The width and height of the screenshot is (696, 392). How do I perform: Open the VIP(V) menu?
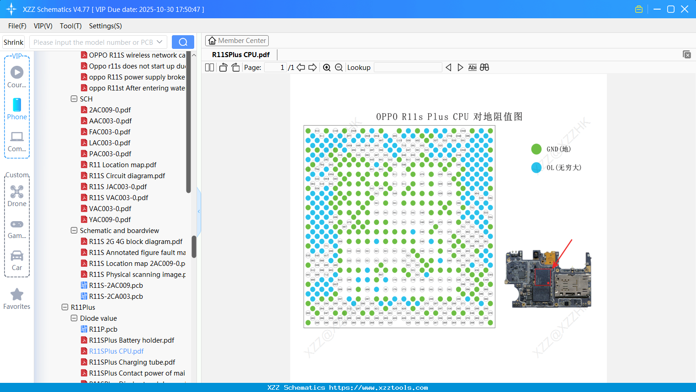click(x=43, y=26)
